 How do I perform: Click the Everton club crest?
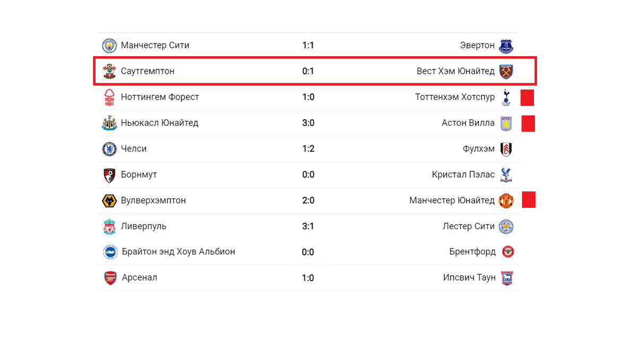tap(506, 46)
